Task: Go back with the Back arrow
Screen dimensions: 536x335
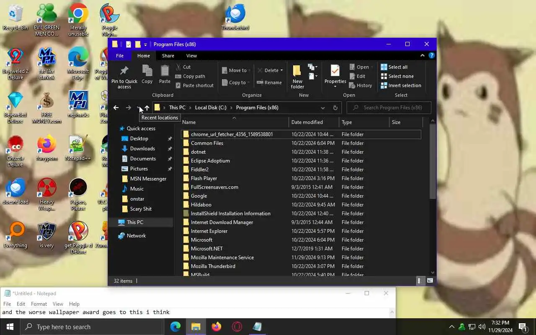Action: (x=116, y=108)
